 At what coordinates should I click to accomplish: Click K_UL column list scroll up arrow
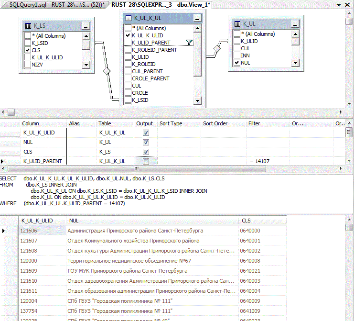click(295, 34)
